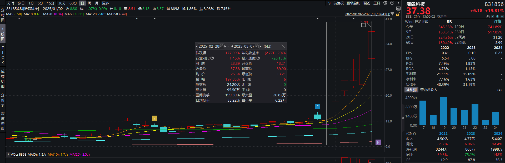Click the 超级叠加 overlay button
Image resolution: width=505 pixels, height=163 pixels.
(353, 3)
